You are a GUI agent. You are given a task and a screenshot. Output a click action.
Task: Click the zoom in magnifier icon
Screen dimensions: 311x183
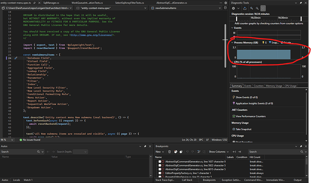point(252,8)
